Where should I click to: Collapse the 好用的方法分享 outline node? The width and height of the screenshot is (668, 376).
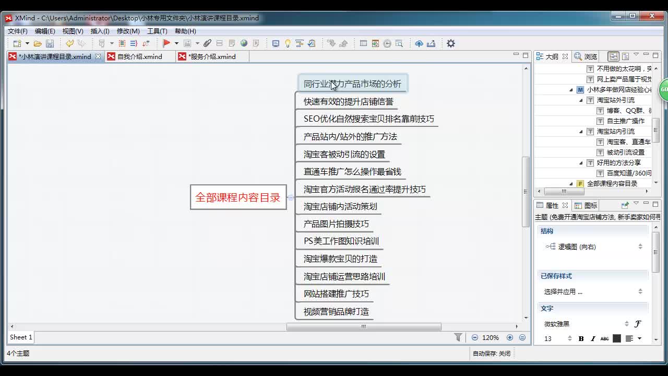click(581, 162)
